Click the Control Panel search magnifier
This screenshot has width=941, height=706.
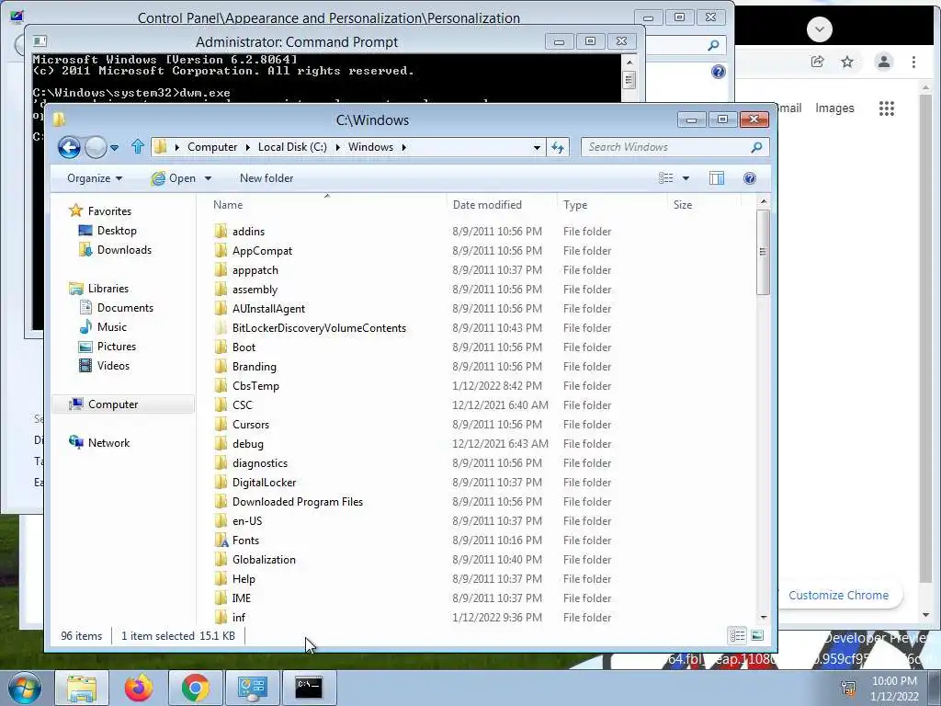coord(713,46)
